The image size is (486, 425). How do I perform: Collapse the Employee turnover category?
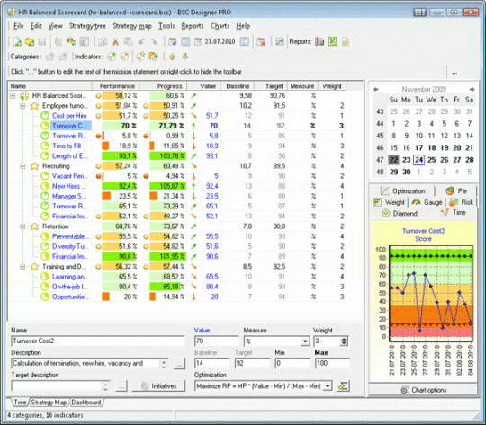(22, 106)
